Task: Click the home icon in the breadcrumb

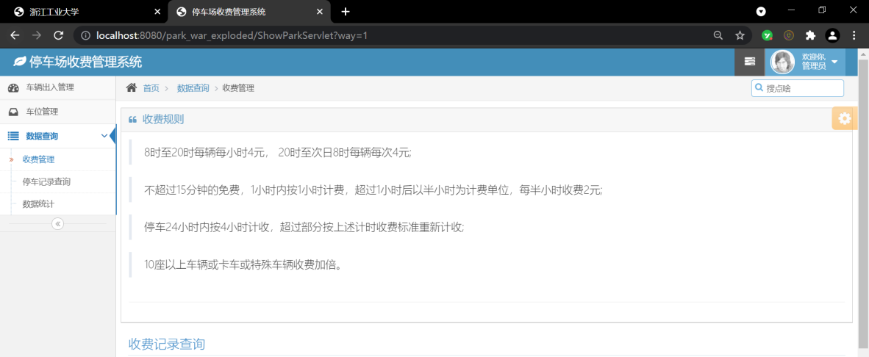Action: click(132, 87)
